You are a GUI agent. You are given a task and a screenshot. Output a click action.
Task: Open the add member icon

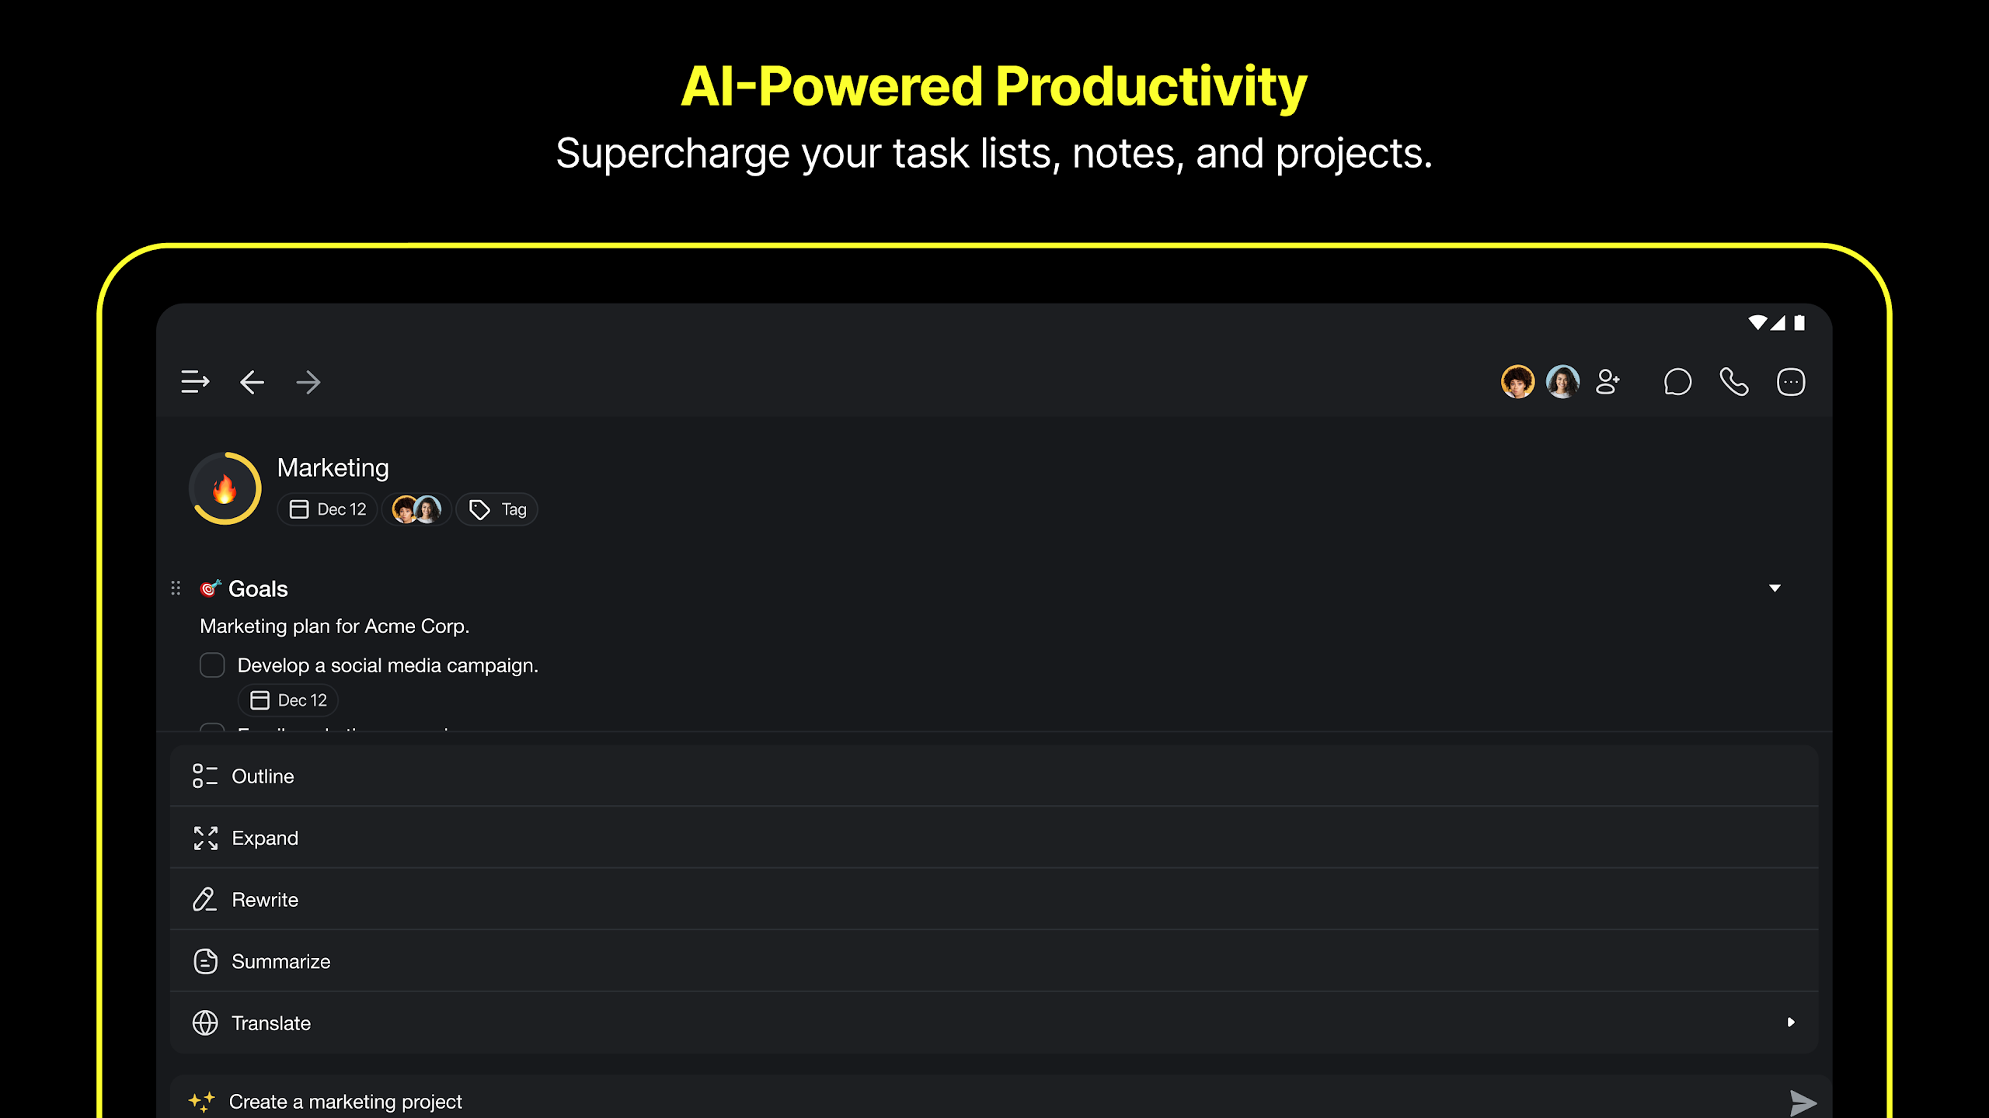point(1608,382)
